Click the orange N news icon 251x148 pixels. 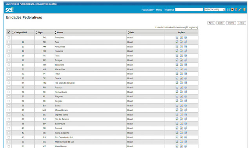click(232, 9)
